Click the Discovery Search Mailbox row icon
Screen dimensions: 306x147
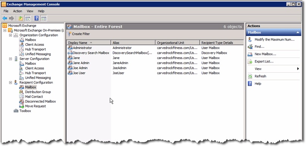[x=70, y=53]
